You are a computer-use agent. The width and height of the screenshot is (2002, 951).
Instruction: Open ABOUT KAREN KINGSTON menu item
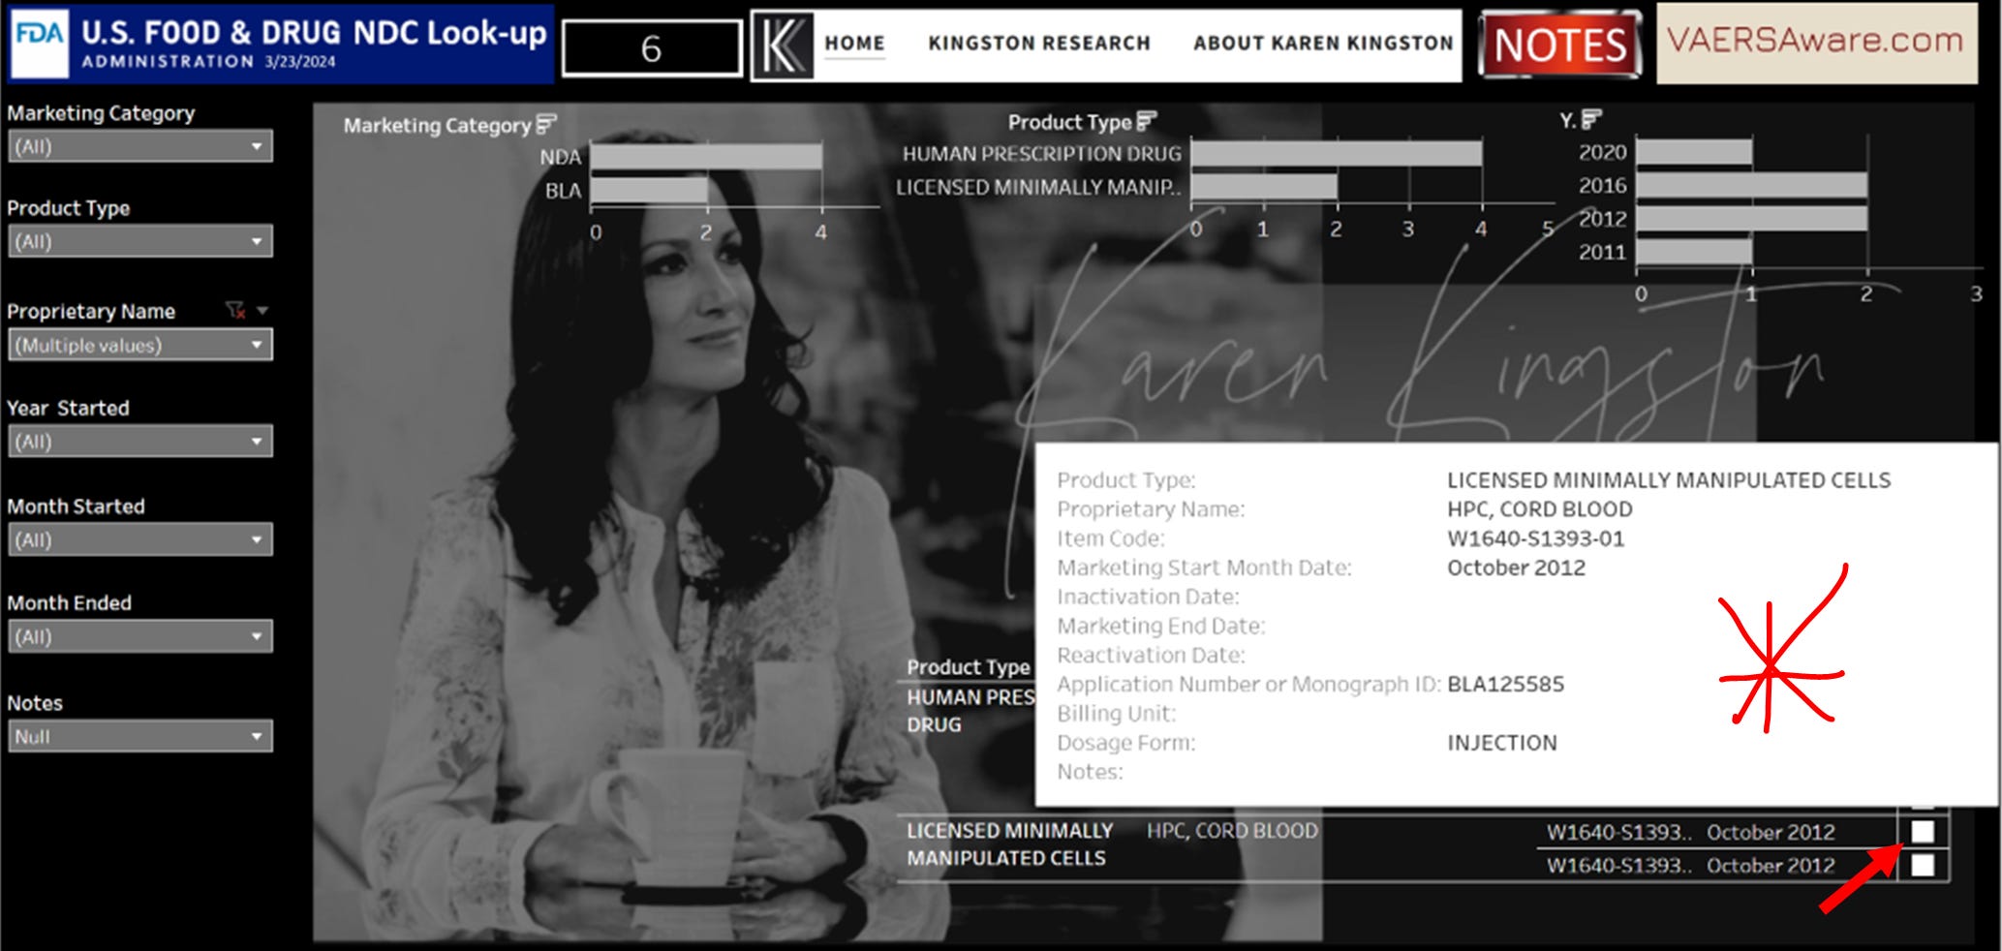click(x=1323, y=44)
